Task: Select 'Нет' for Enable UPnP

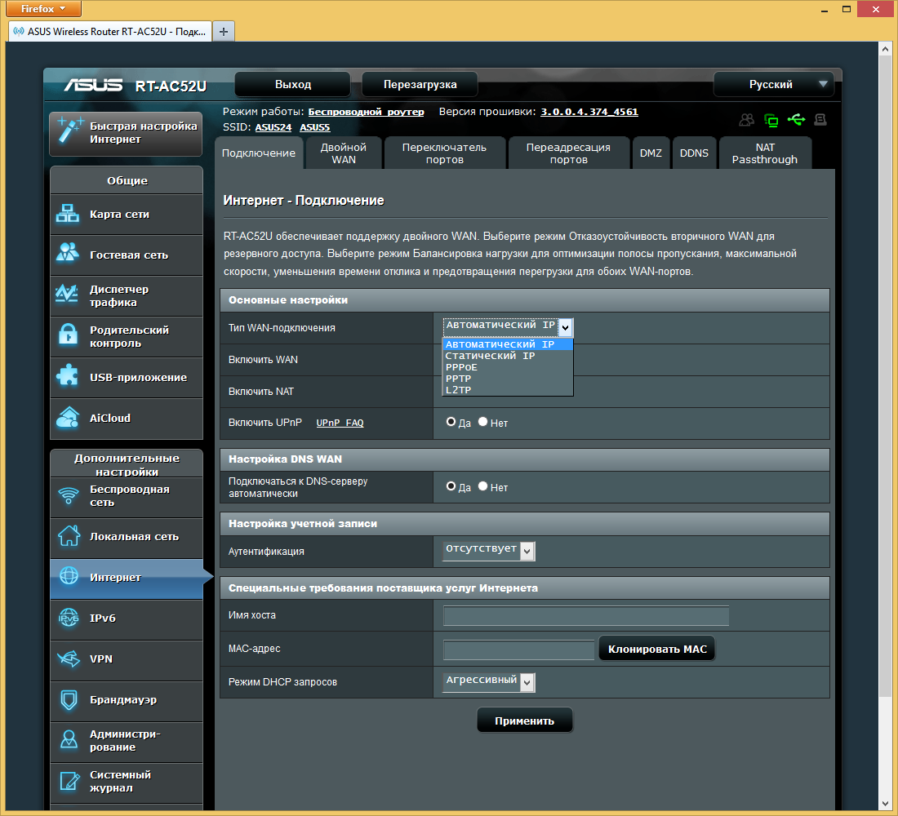Action: coord(483,423)
